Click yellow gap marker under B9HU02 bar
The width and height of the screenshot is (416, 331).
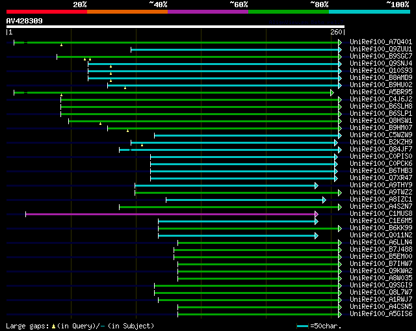[125, 88]
